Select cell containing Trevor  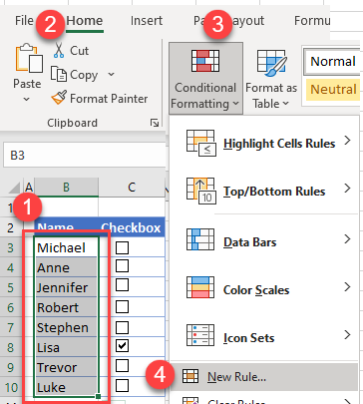pyautogui.click(x=66, y=367)
